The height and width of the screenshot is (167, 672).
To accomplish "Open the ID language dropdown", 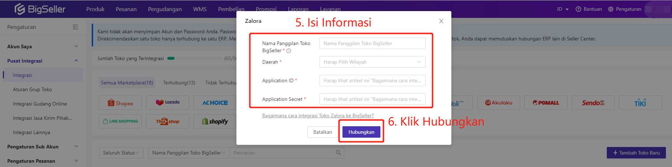I will tap(563, 9).
